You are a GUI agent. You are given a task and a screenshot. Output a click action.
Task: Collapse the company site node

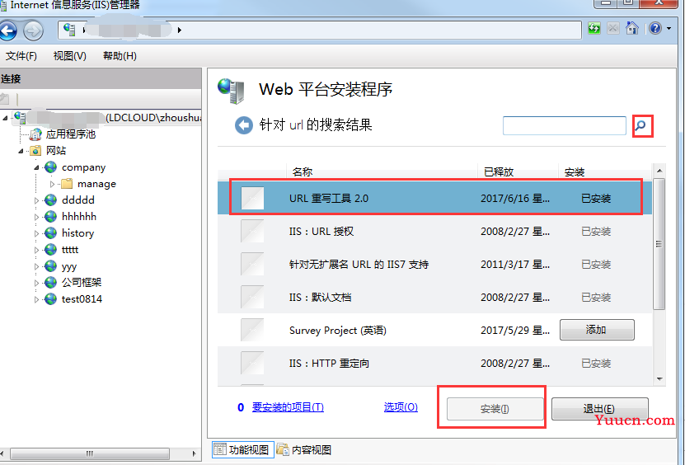(x=37, y=168)
